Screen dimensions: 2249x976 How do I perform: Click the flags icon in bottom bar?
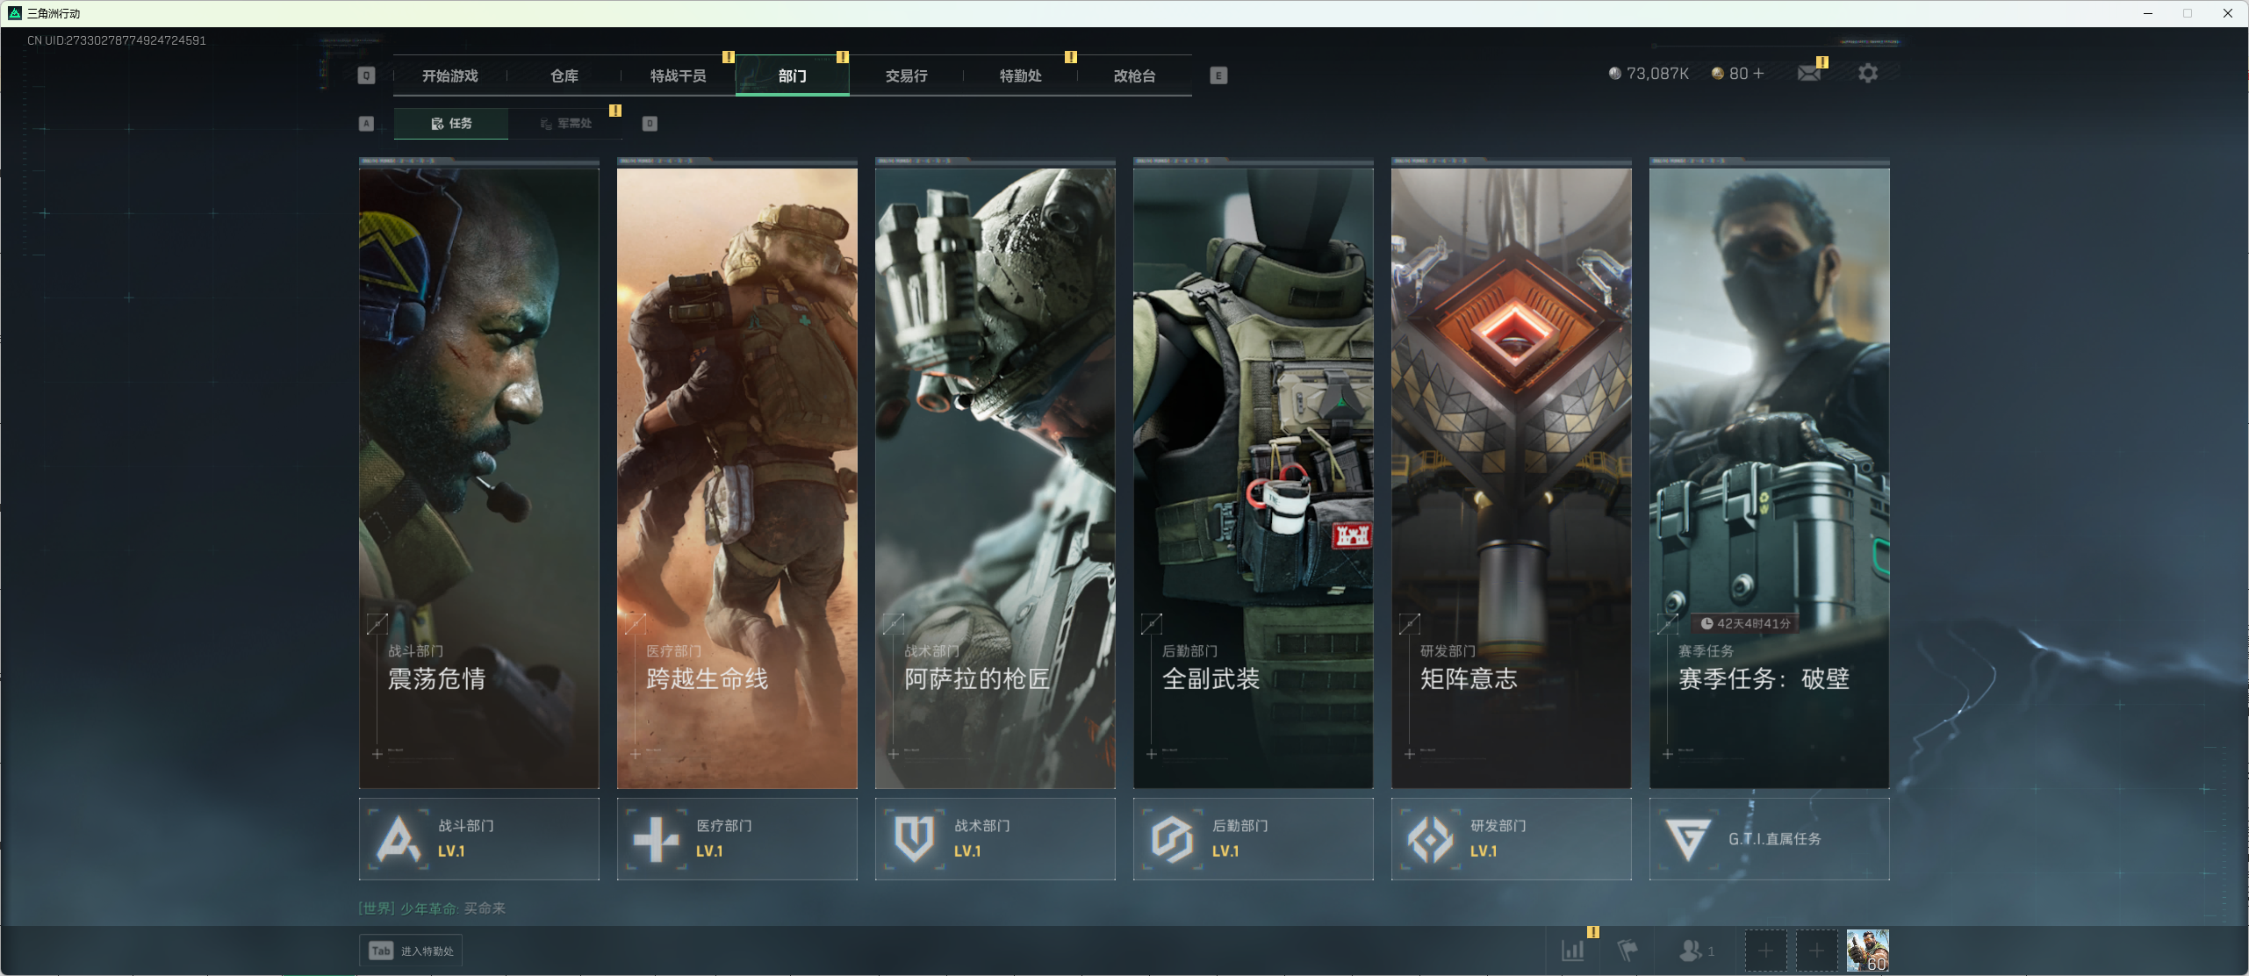(x=1627, y=951)
